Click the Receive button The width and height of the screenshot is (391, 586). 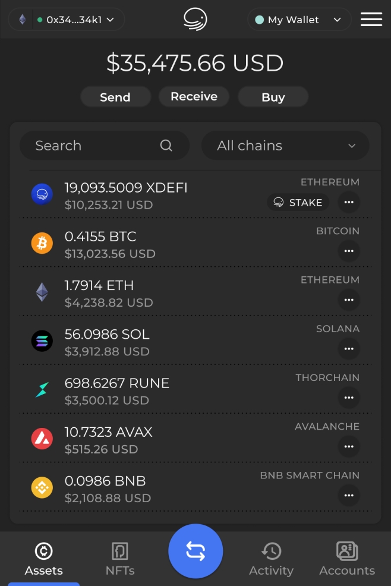[194, 96]
